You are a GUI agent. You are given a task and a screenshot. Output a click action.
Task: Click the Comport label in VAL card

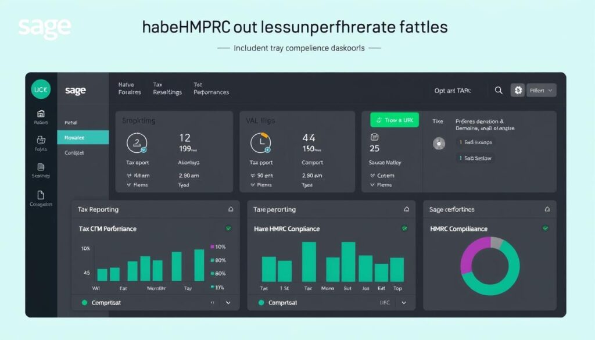[x=312, y=162]
